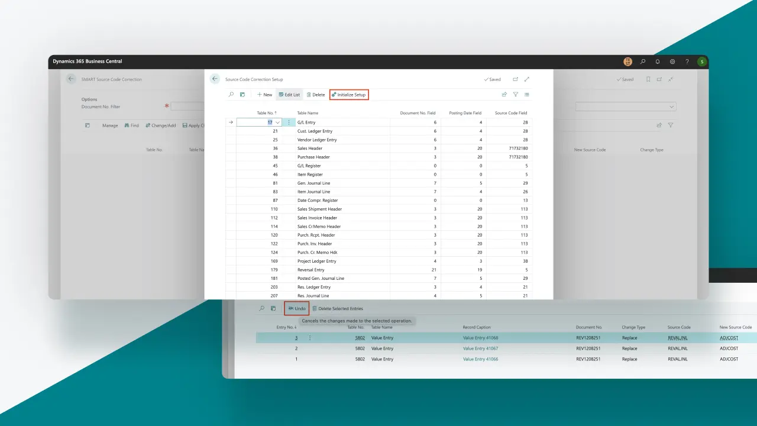The height and width of the screenshot is (426, 757).
Task: Sort by the Table No. column header
Action: tap(266, 113)
